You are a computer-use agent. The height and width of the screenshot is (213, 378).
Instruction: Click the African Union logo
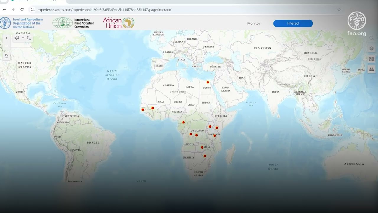(x=118, y=23)
